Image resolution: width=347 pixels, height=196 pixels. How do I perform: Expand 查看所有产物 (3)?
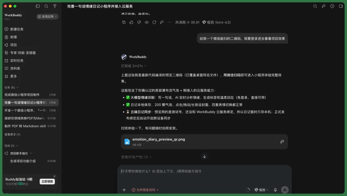(x=136, y=157)
